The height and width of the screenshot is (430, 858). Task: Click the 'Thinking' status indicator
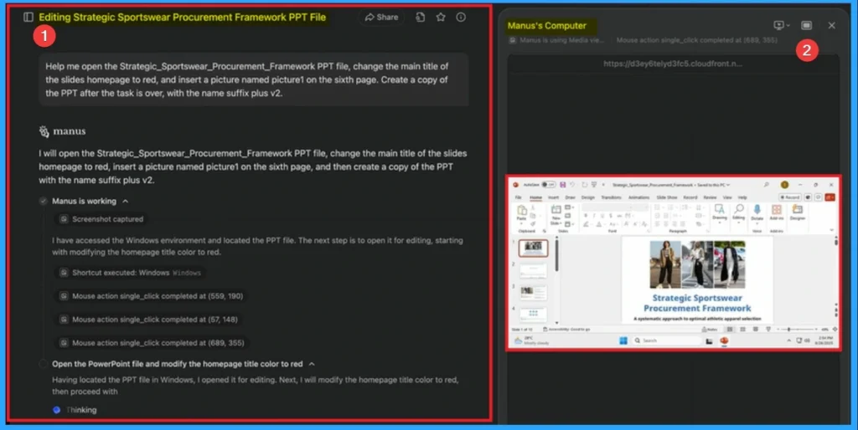(x=81, y=410)
